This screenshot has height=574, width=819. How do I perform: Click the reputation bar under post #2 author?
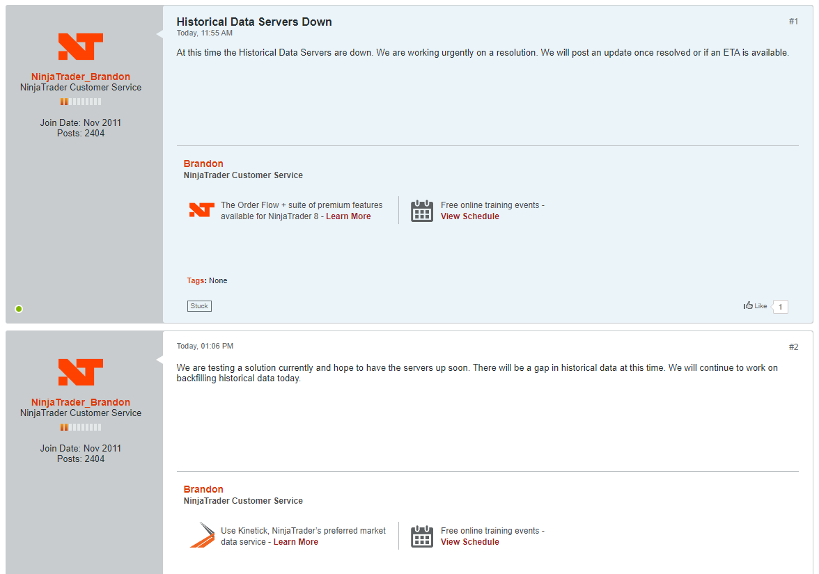coord(81,427)
